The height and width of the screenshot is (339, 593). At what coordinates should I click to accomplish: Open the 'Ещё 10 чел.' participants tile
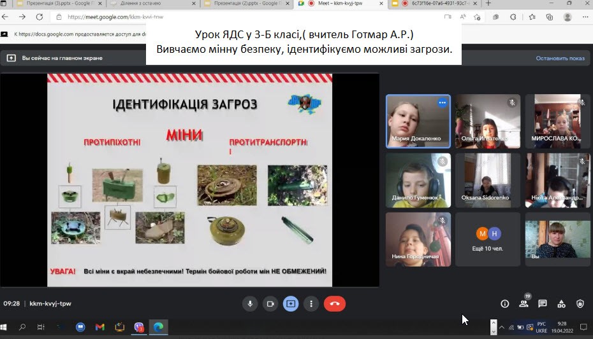[488, 239]
